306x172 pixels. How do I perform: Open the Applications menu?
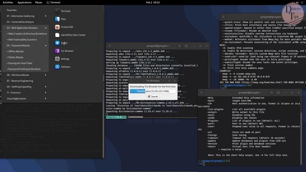tap(24, 2)
